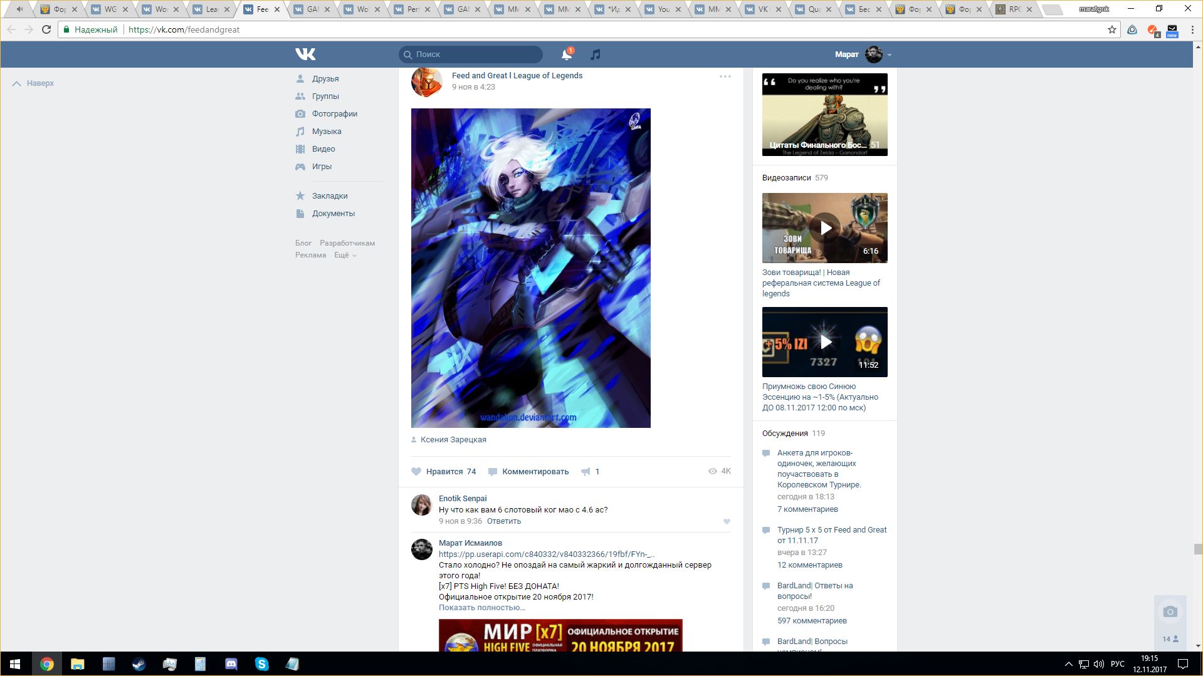This screenshot has width=1203, height=676.
Task: Go to Закладки bookmarks
Action: click(330, 196)
